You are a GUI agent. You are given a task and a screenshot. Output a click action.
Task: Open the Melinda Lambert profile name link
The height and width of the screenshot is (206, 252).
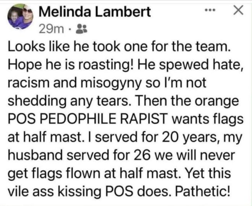pos(95,12)
